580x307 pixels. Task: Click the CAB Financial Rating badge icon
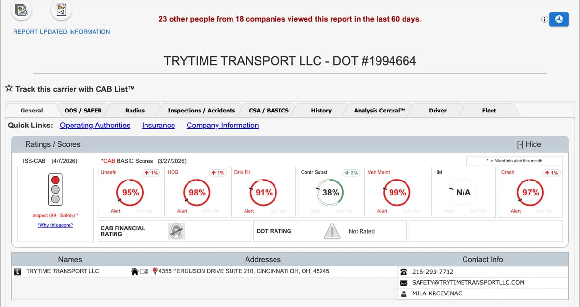[176, 231]
